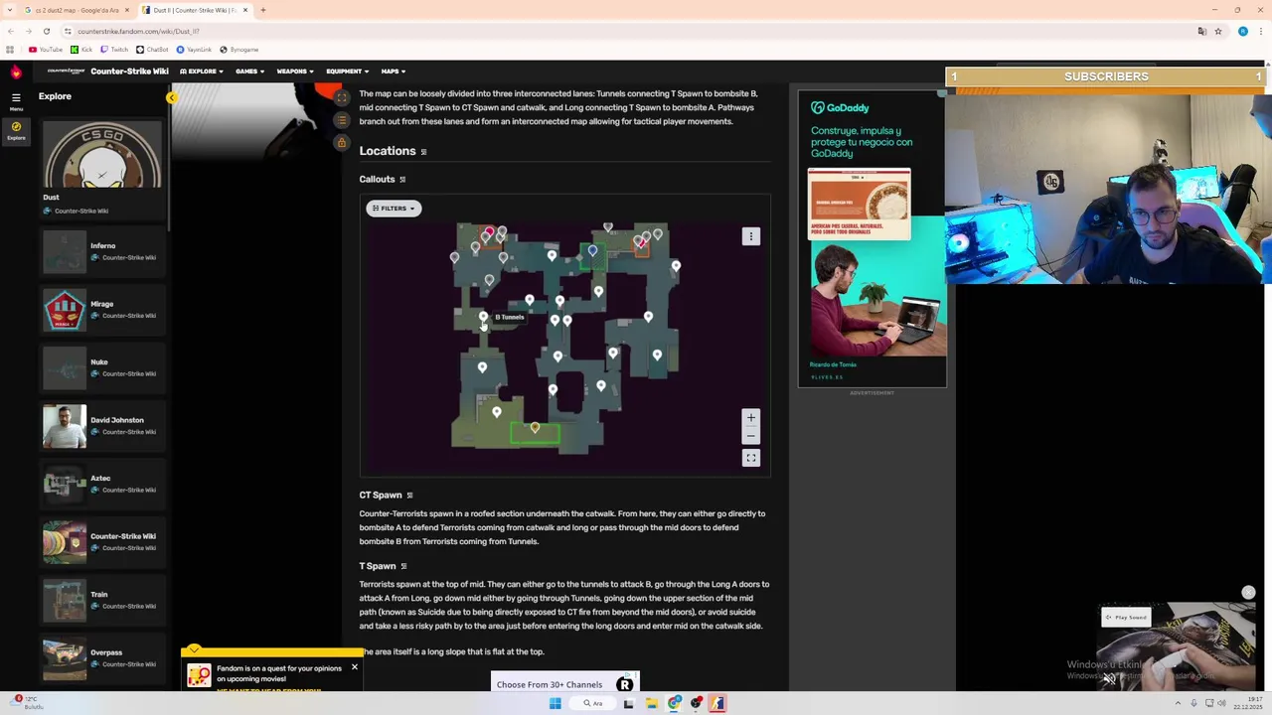Expand the EXPLORE dropdown menu
1272x715 pixels.
click(202, 71)
